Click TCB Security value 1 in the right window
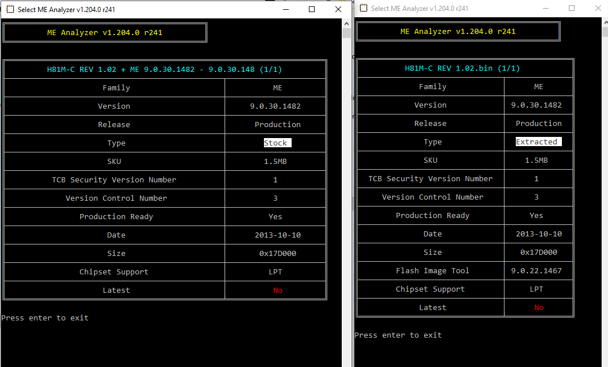Viewport: 608px width, 367px height. 537,178
